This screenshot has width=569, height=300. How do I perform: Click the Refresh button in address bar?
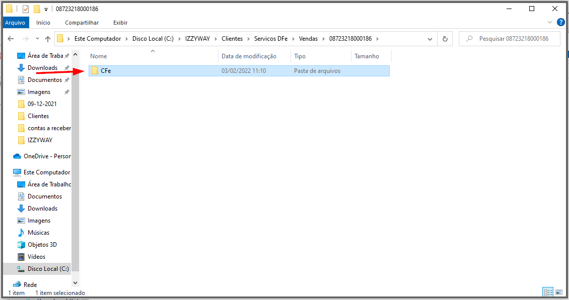coord(445,39)
